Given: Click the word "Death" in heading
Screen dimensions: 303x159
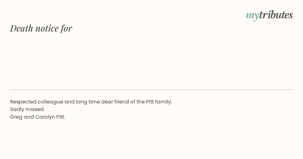Looking at the screenshot, I should click(22, 28).
